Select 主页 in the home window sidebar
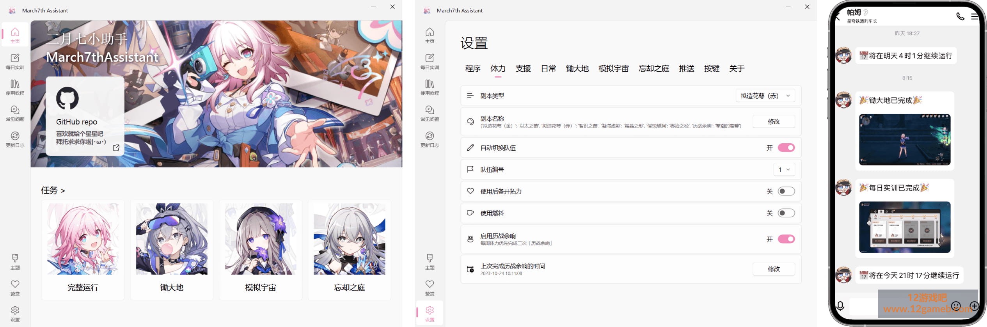The image size is (987, 327). [x=15, y=35]
